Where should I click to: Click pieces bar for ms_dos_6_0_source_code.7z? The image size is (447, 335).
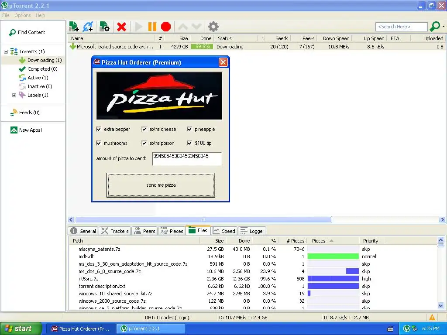[333, 271]
